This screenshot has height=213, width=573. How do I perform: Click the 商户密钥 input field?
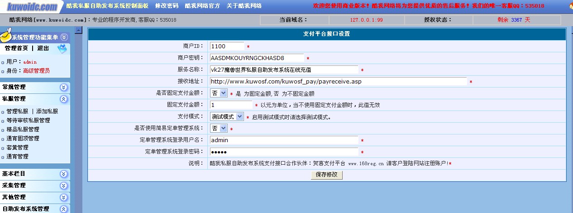[257, 58]
